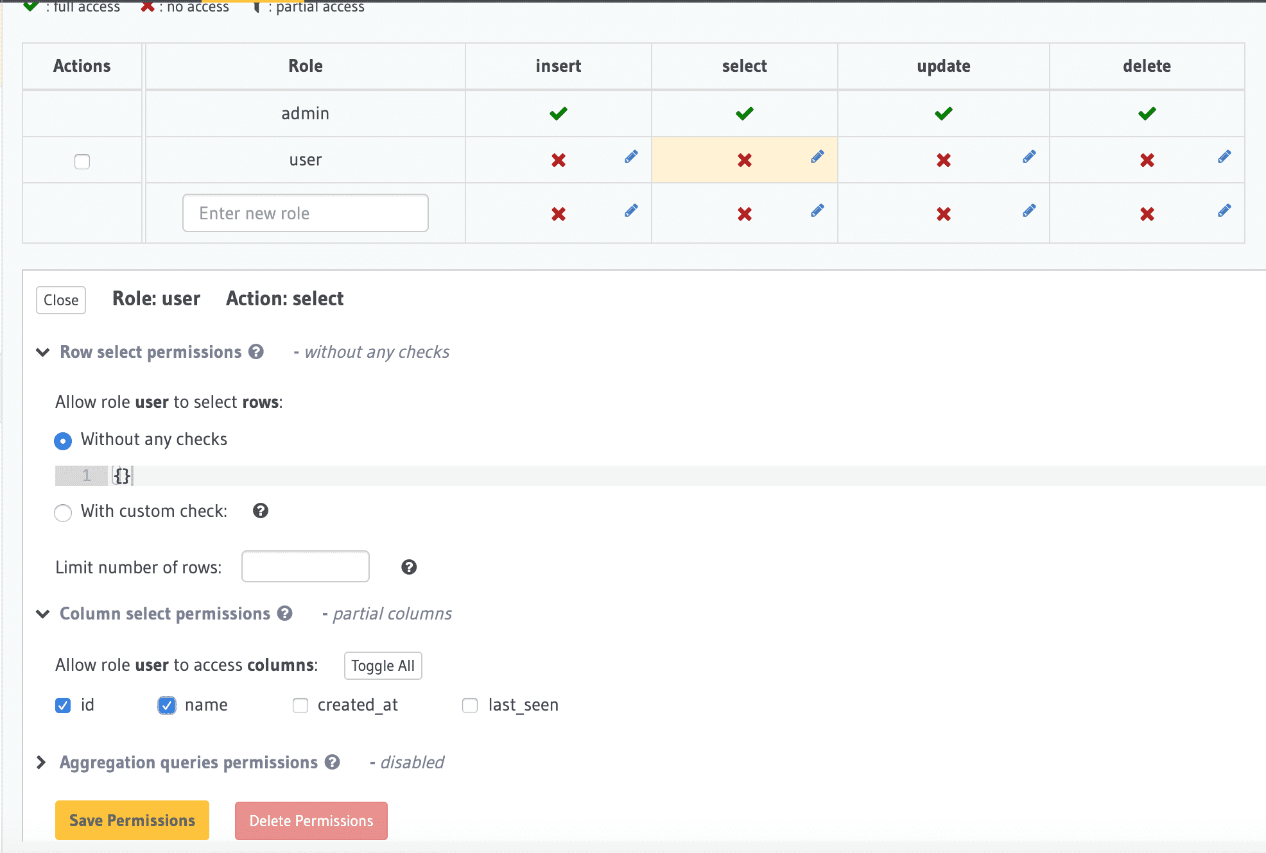Edit user role delete permission pencil

(x=1224, y=157)
